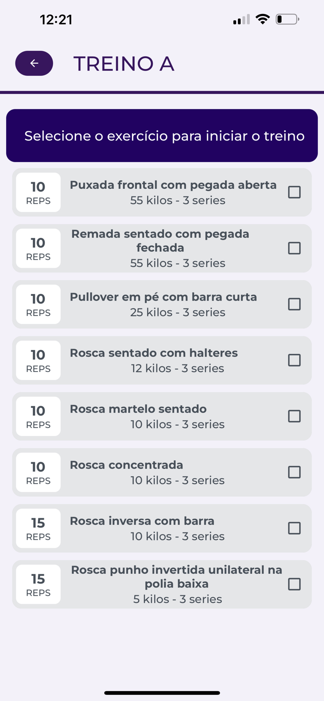Tap the battery icon in status bar
Screen dimensions: 324x701
287,19
